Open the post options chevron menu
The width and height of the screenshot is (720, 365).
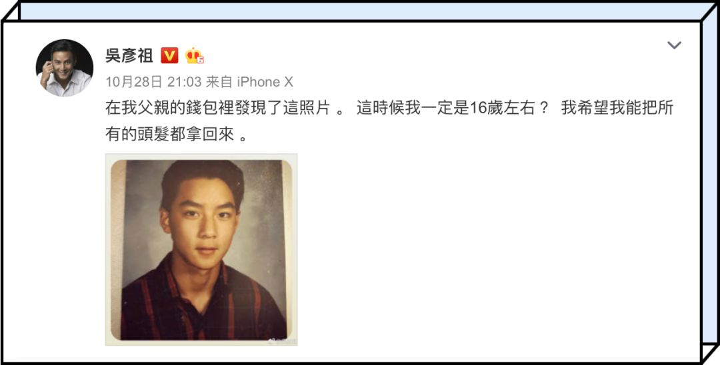pyautogui.click(x=673, y=45)
